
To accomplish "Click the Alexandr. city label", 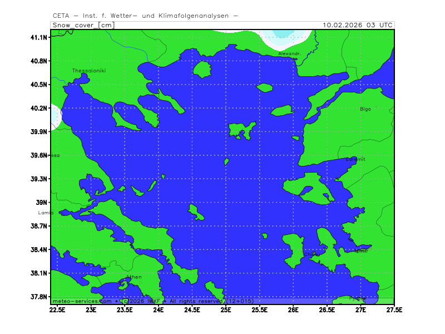I will click(x=289, y=53).
